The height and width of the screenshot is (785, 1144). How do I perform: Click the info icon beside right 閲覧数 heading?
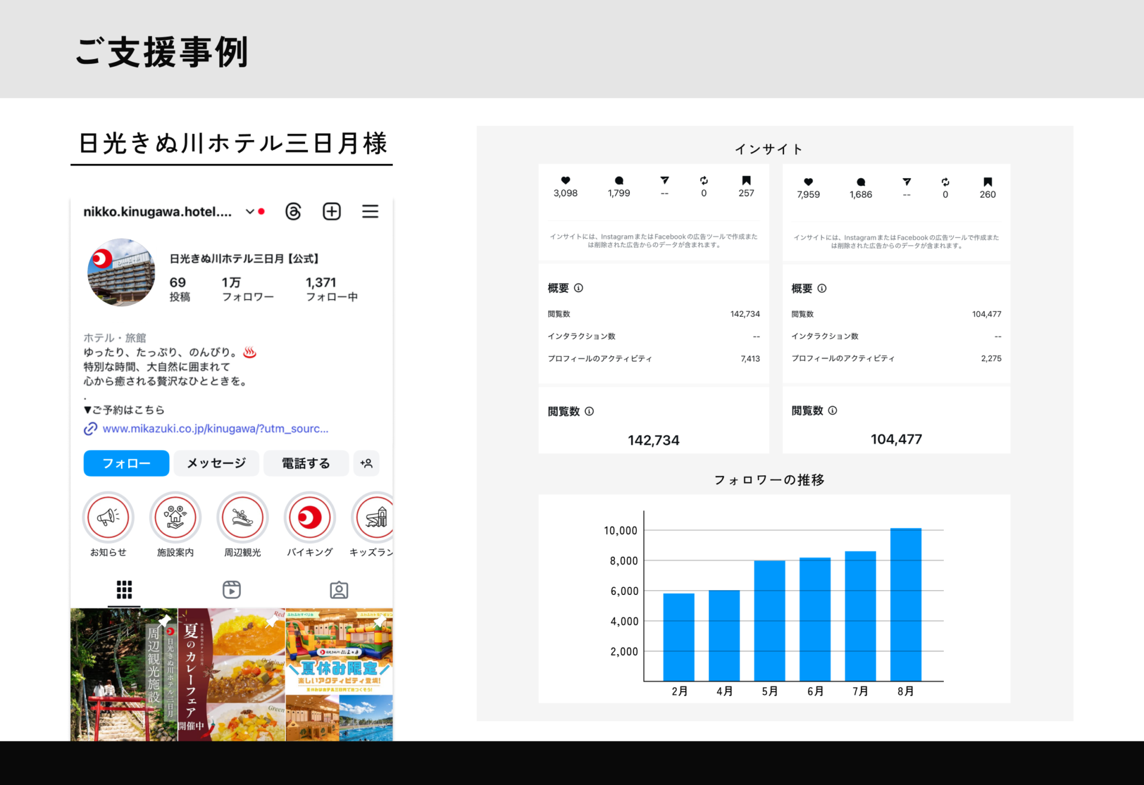833,410
